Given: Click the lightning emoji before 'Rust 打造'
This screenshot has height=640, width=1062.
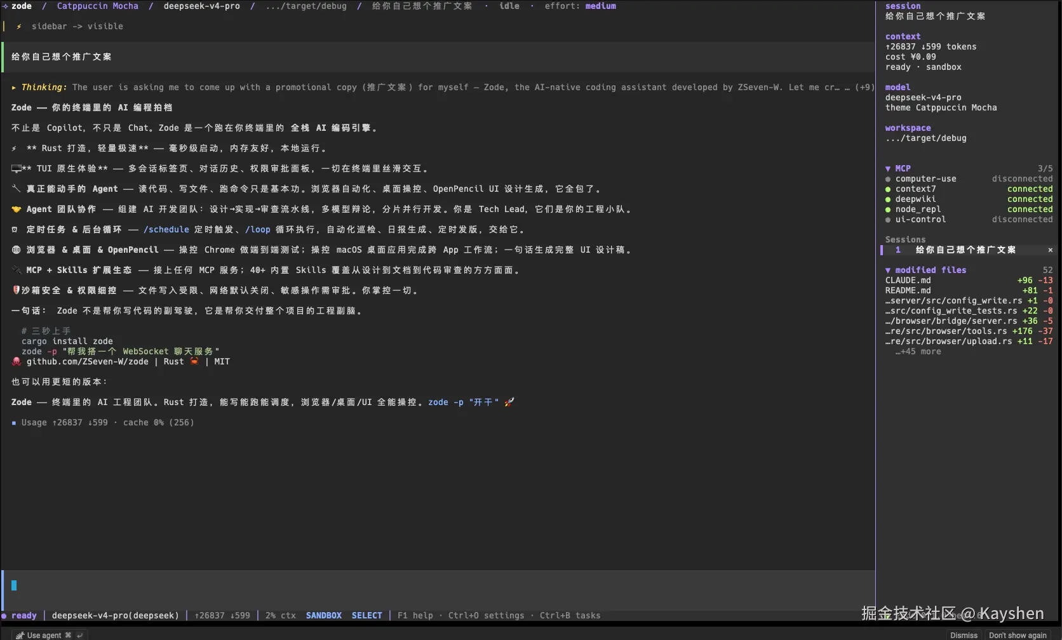Looking at the screenshot, I should [14, 149].
